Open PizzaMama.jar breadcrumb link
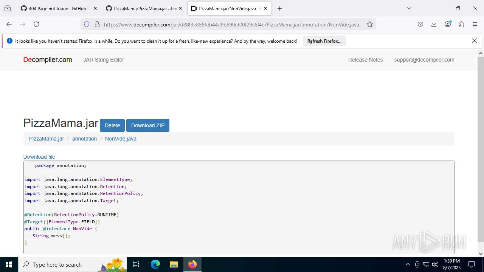This screenshot has width=484, height=272. click(47, 139)
